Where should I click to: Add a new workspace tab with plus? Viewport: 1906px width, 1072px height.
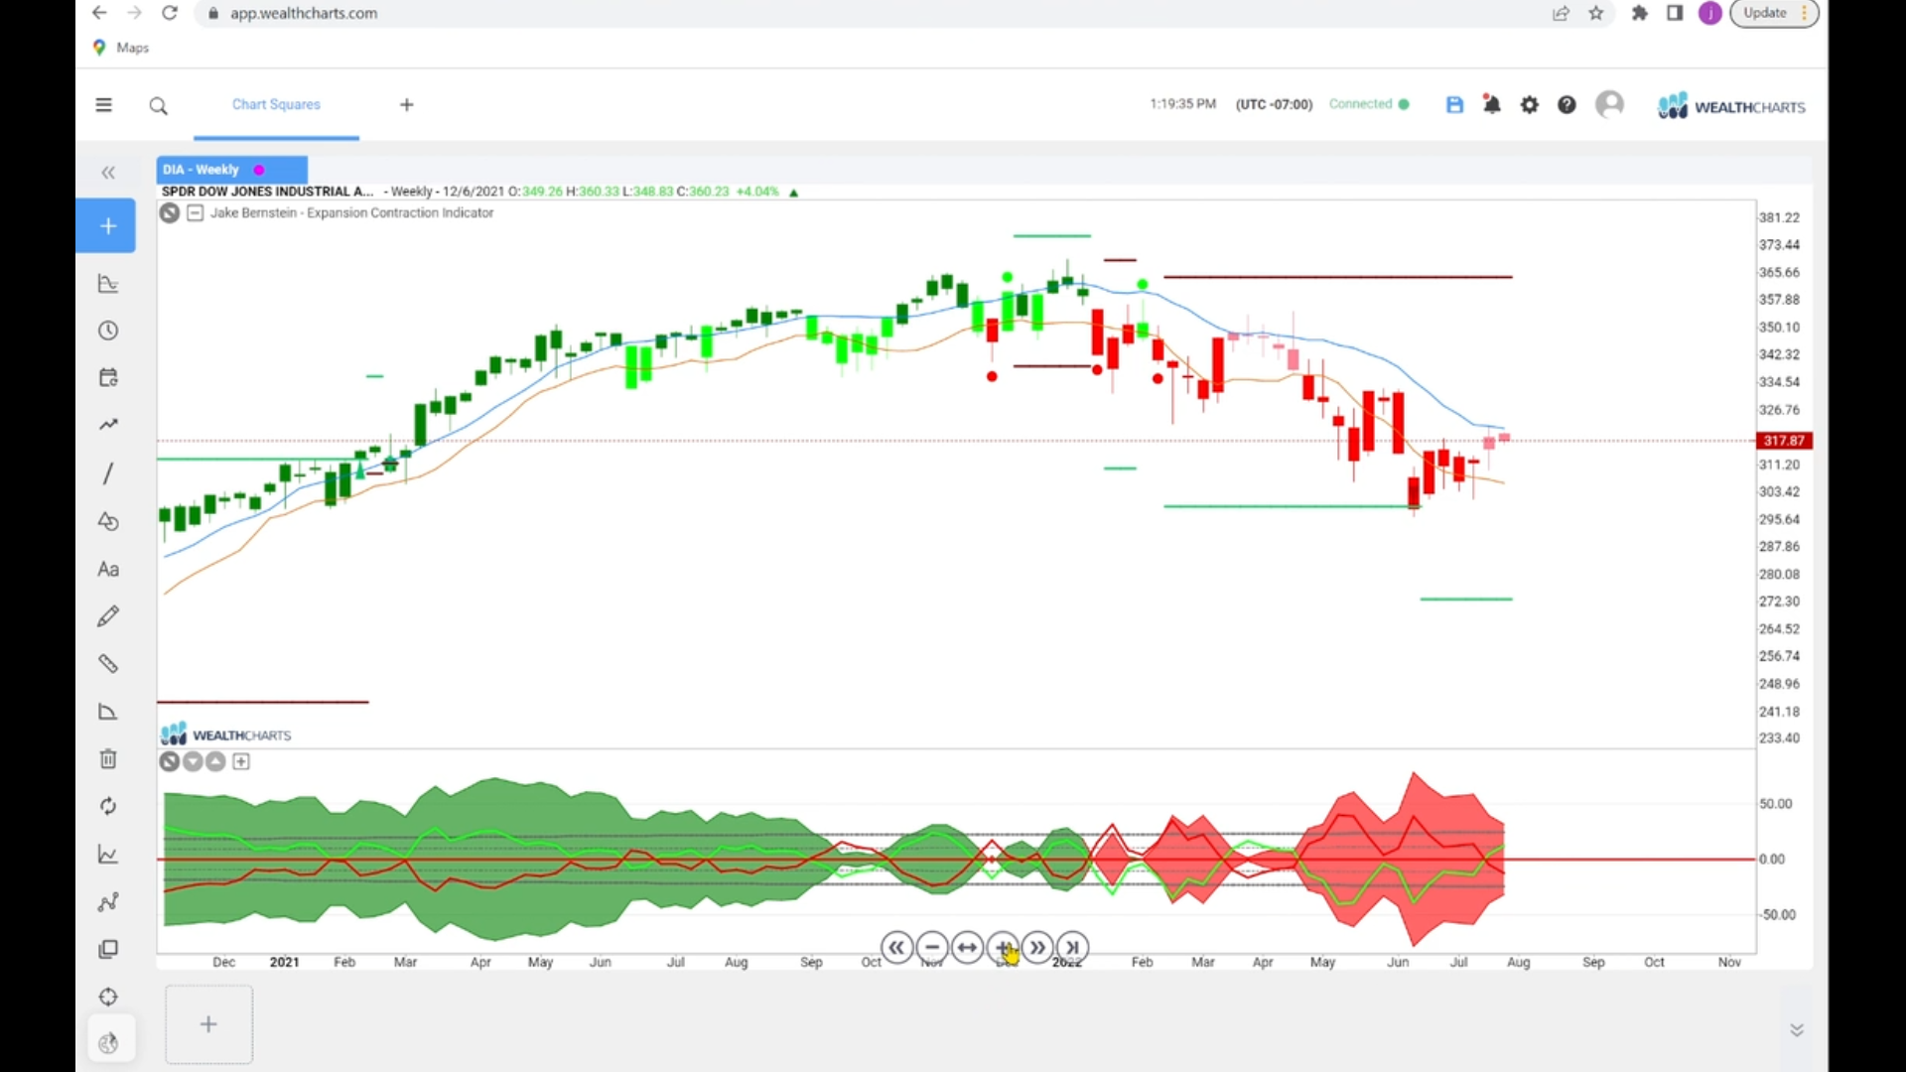[x=406, y=105]
